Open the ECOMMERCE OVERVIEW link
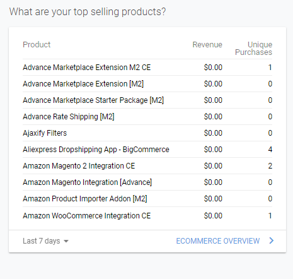The height and width of the screenshot is (279, 293). (x=218, y=241)
